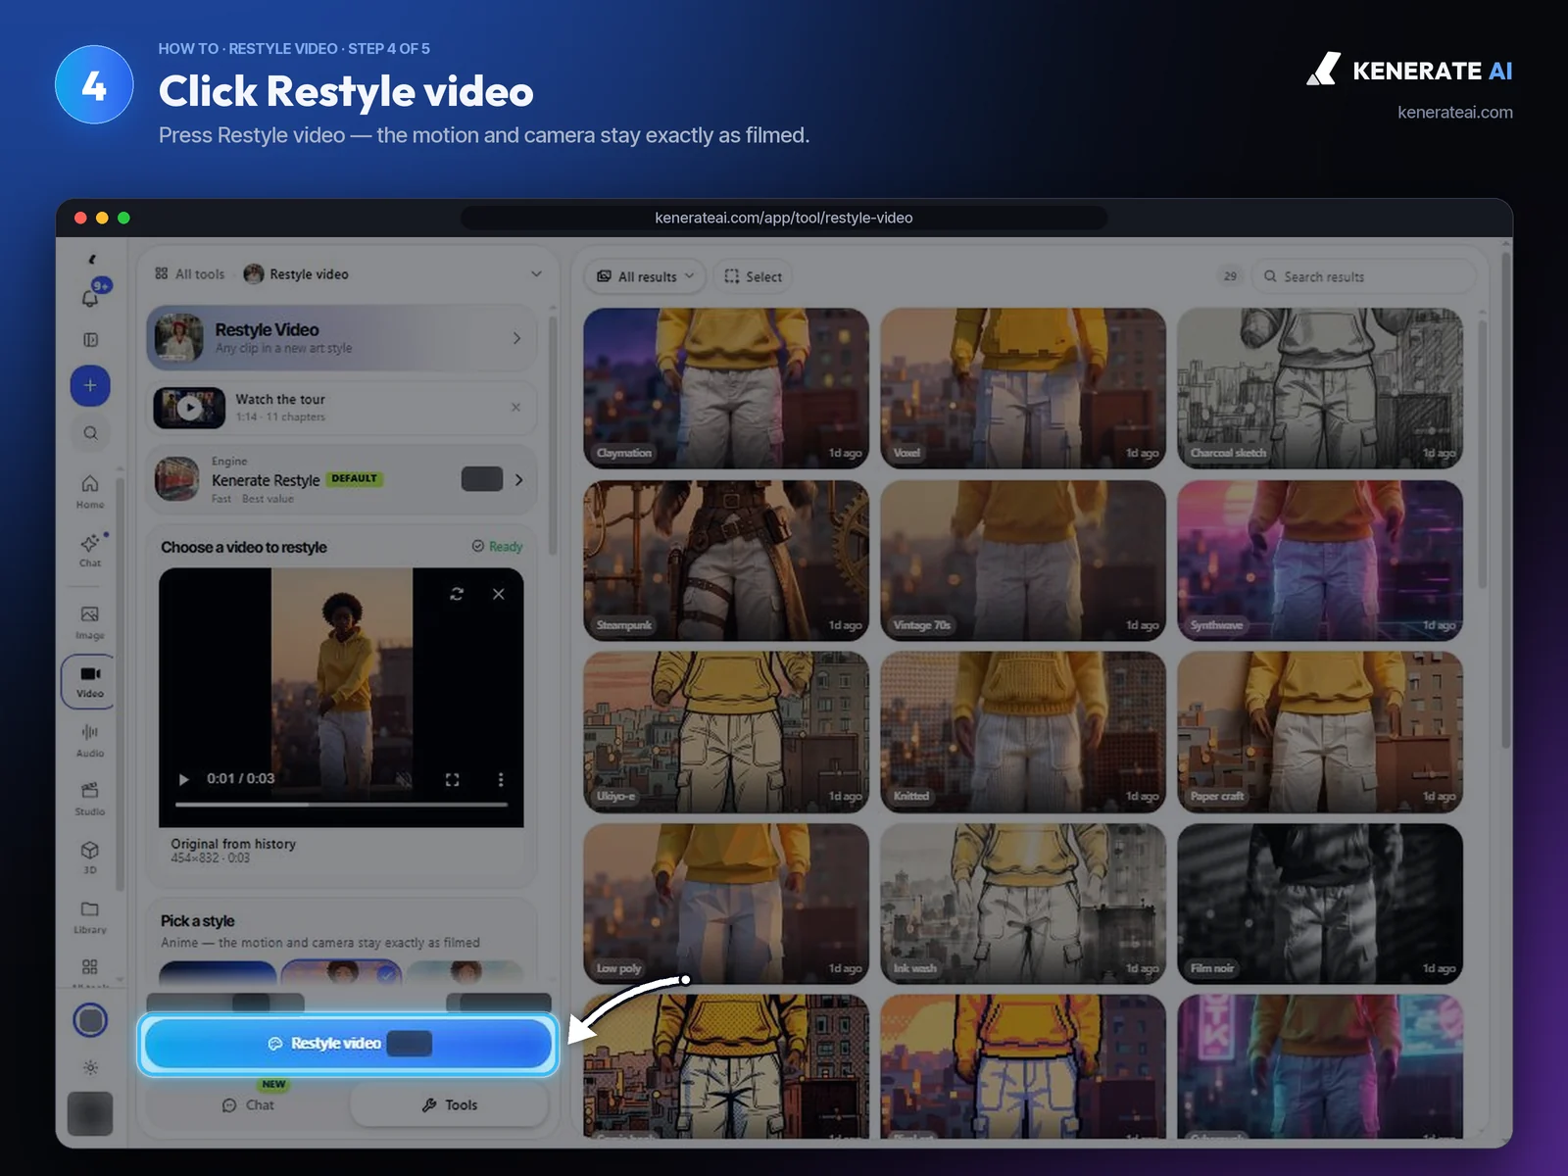Click All tools breadcrumb
The height and width of the screenshot is (1176, 1568).
(x=190, y=274)
